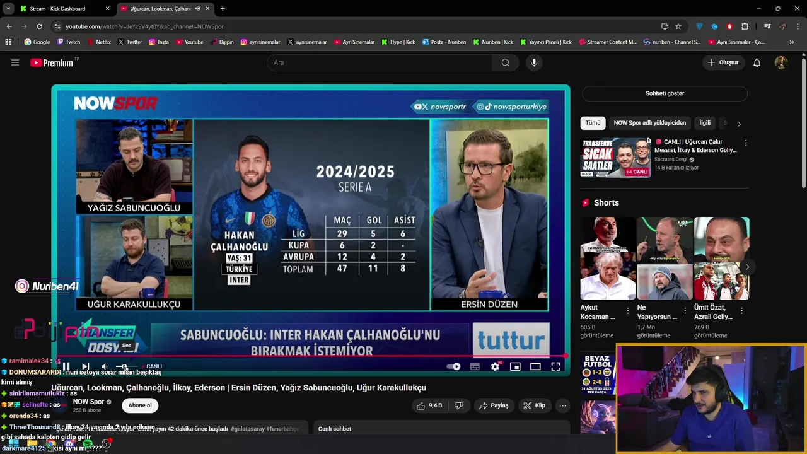Select the İlgili filter chip

pyautogui.click(x=705, y=123)
